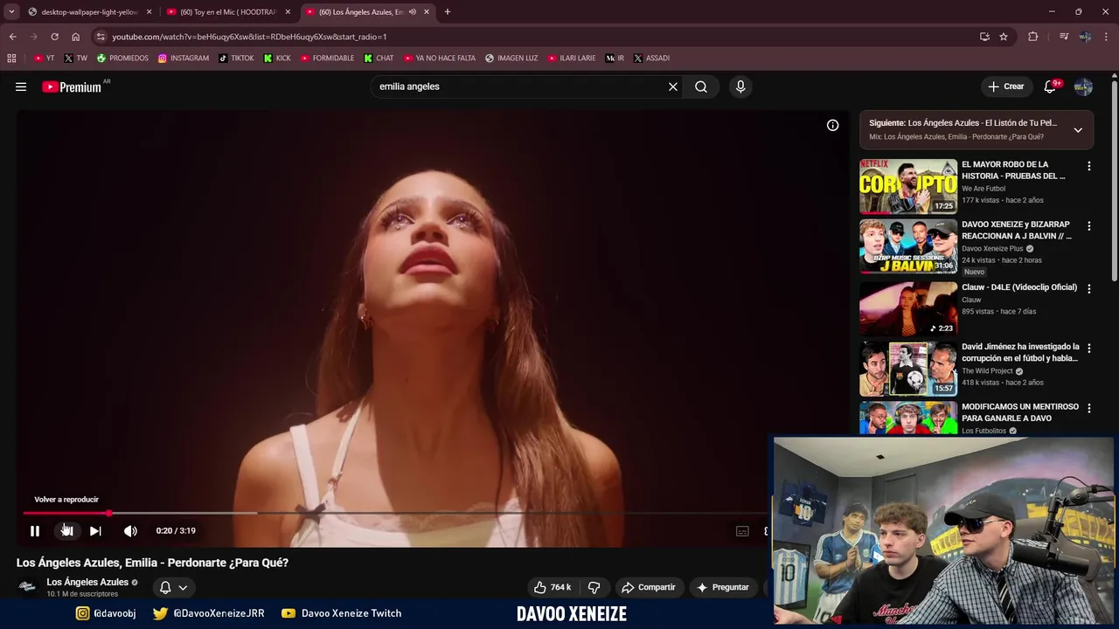1119x629 pixels.
Task: Skip to the next video
Action: click(x=95, y=530)
